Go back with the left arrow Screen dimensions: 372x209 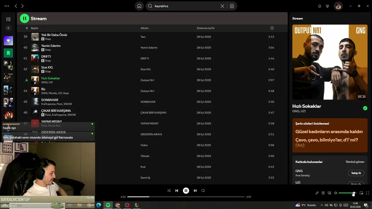[x=16, y=6]
